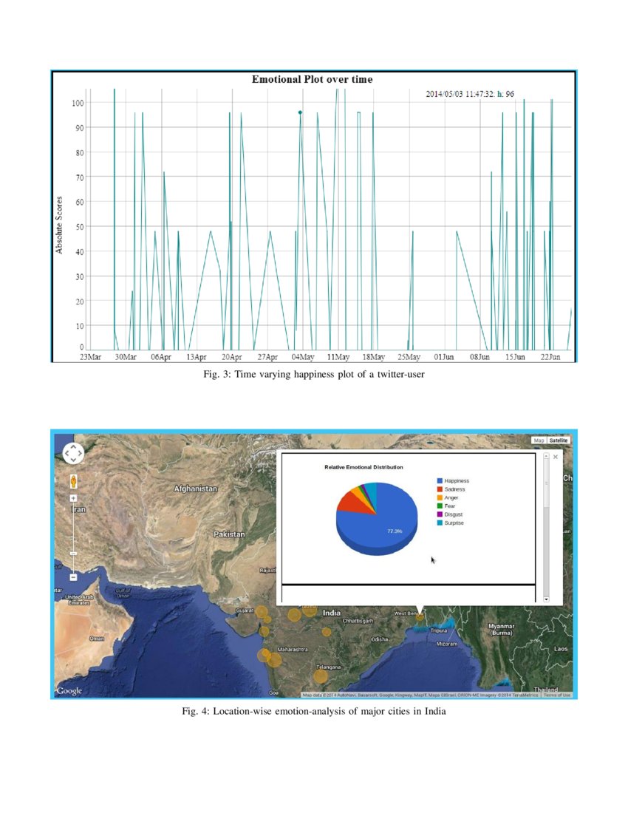Screen dimensions: 628x813
Task: Switch to Satellite view
Action: tap(559, 440)
